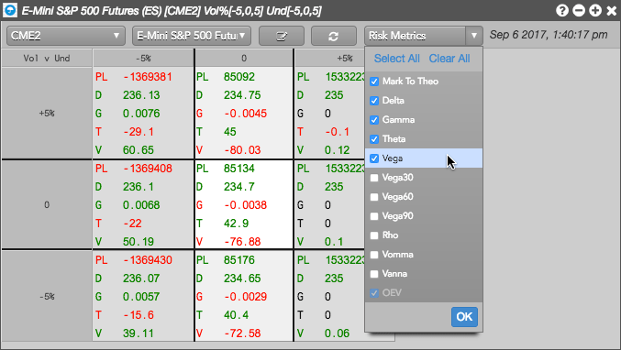Open the CME2 exchange dropdown
Image resolution: width=621 pixels, height=350 pixels.
pos(66,36)
